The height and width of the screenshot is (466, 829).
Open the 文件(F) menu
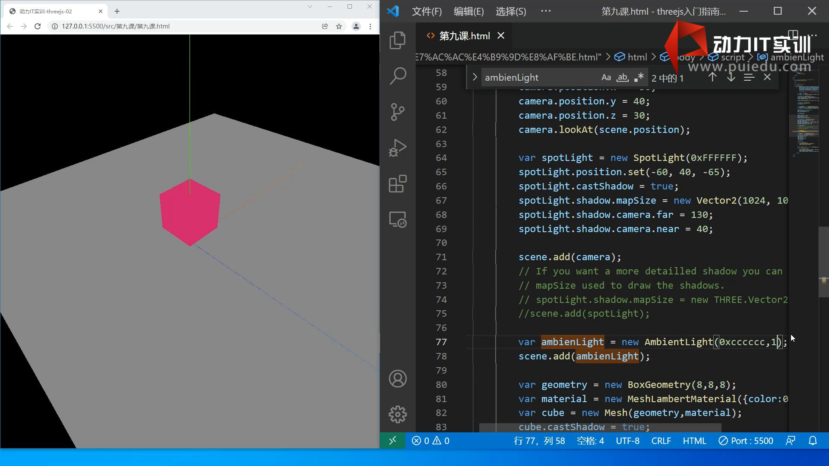click(x=427, y=11)
